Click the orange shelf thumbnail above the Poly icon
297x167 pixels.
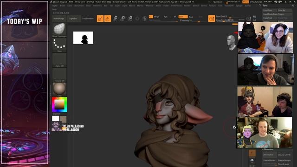point(252,154)
